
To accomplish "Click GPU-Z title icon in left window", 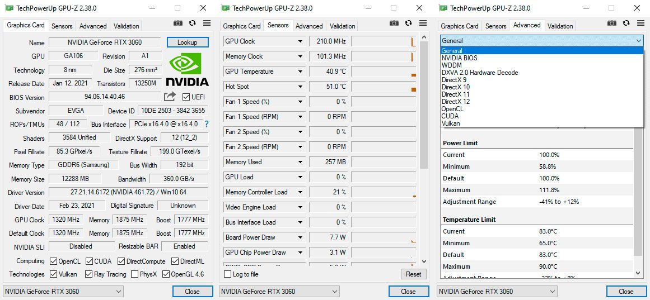I will [9, 8].
